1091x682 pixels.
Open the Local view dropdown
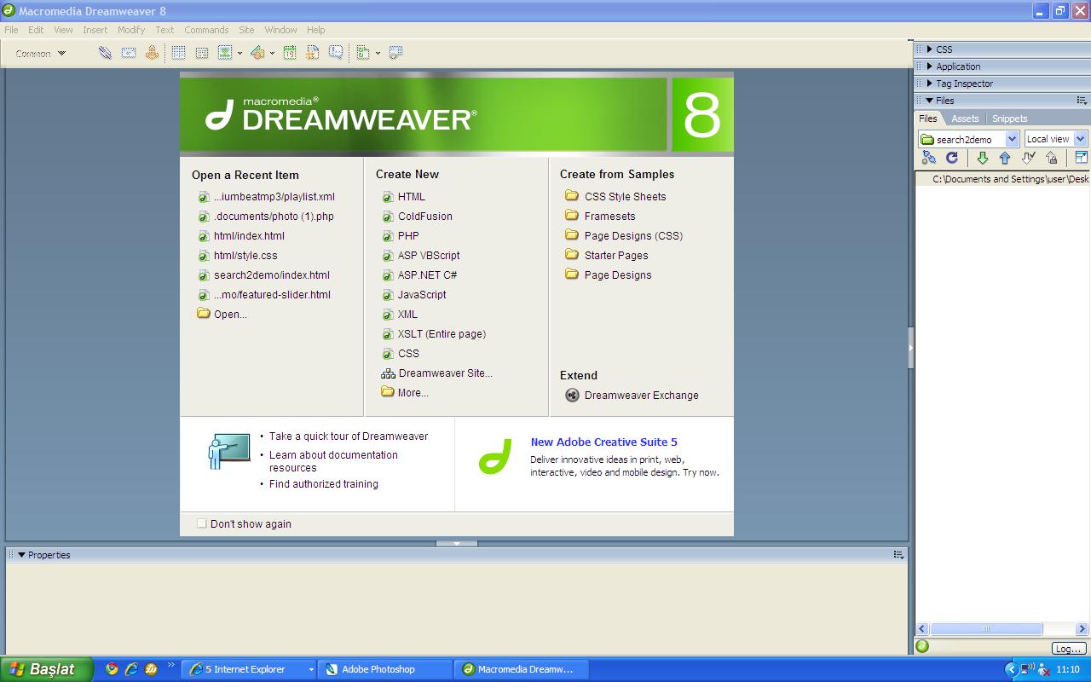tap(1080, 139)
